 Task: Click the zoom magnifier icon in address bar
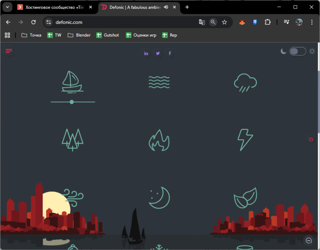[x=213, y=22]
